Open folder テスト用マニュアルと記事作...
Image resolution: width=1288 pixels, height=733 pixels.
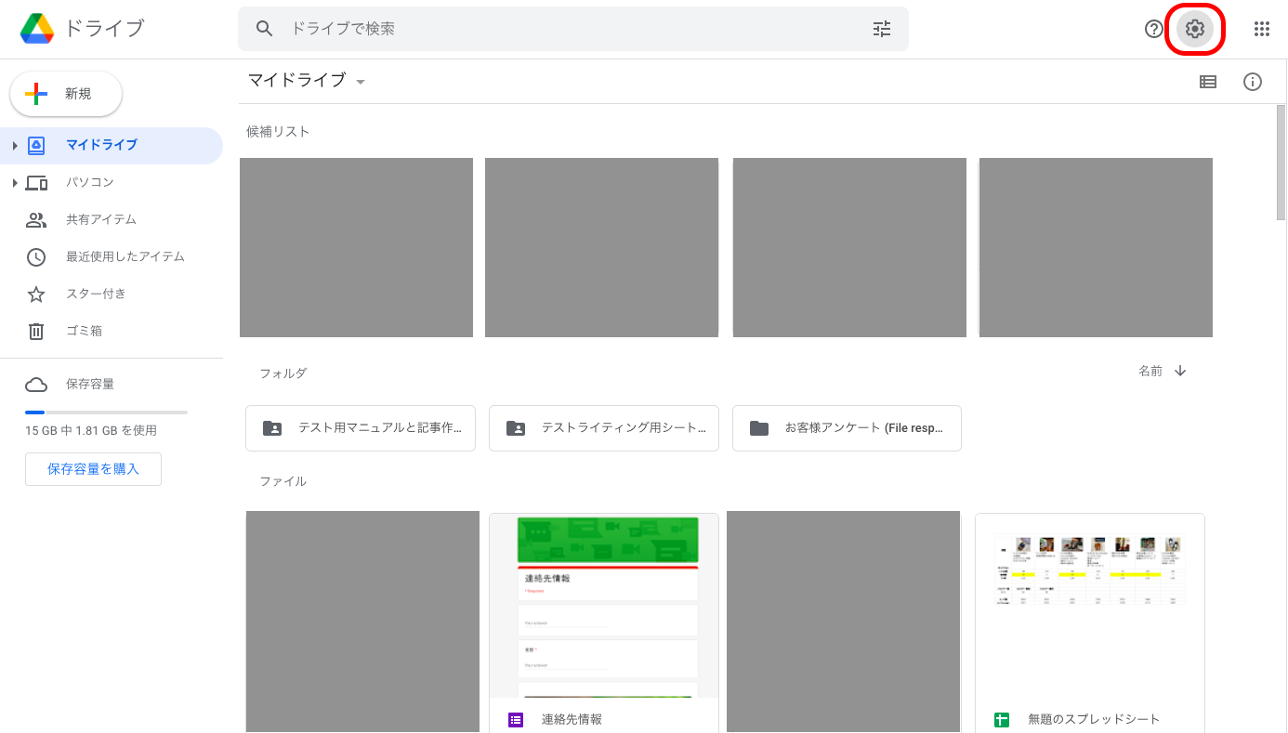pyautogui.click(x=361, y=428)
